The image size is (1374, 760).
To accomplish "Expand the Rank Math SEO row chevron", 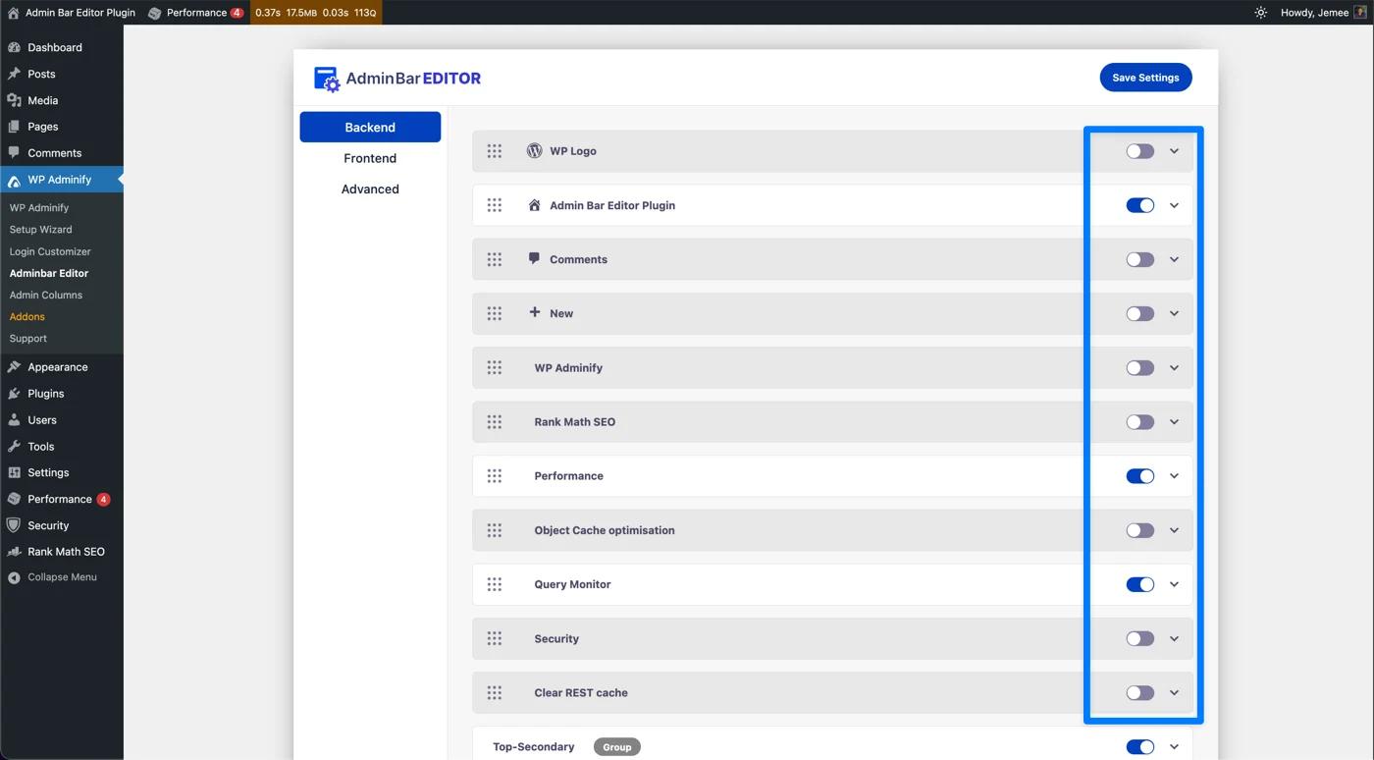I will tap(1174, 421).
